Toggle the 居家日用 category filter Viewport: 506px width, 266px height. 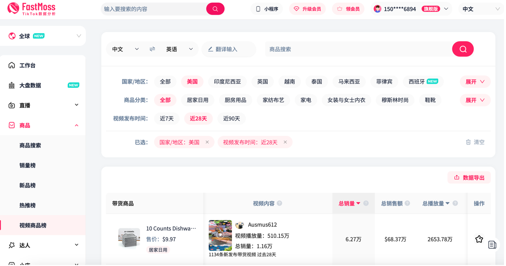(198, 100)
